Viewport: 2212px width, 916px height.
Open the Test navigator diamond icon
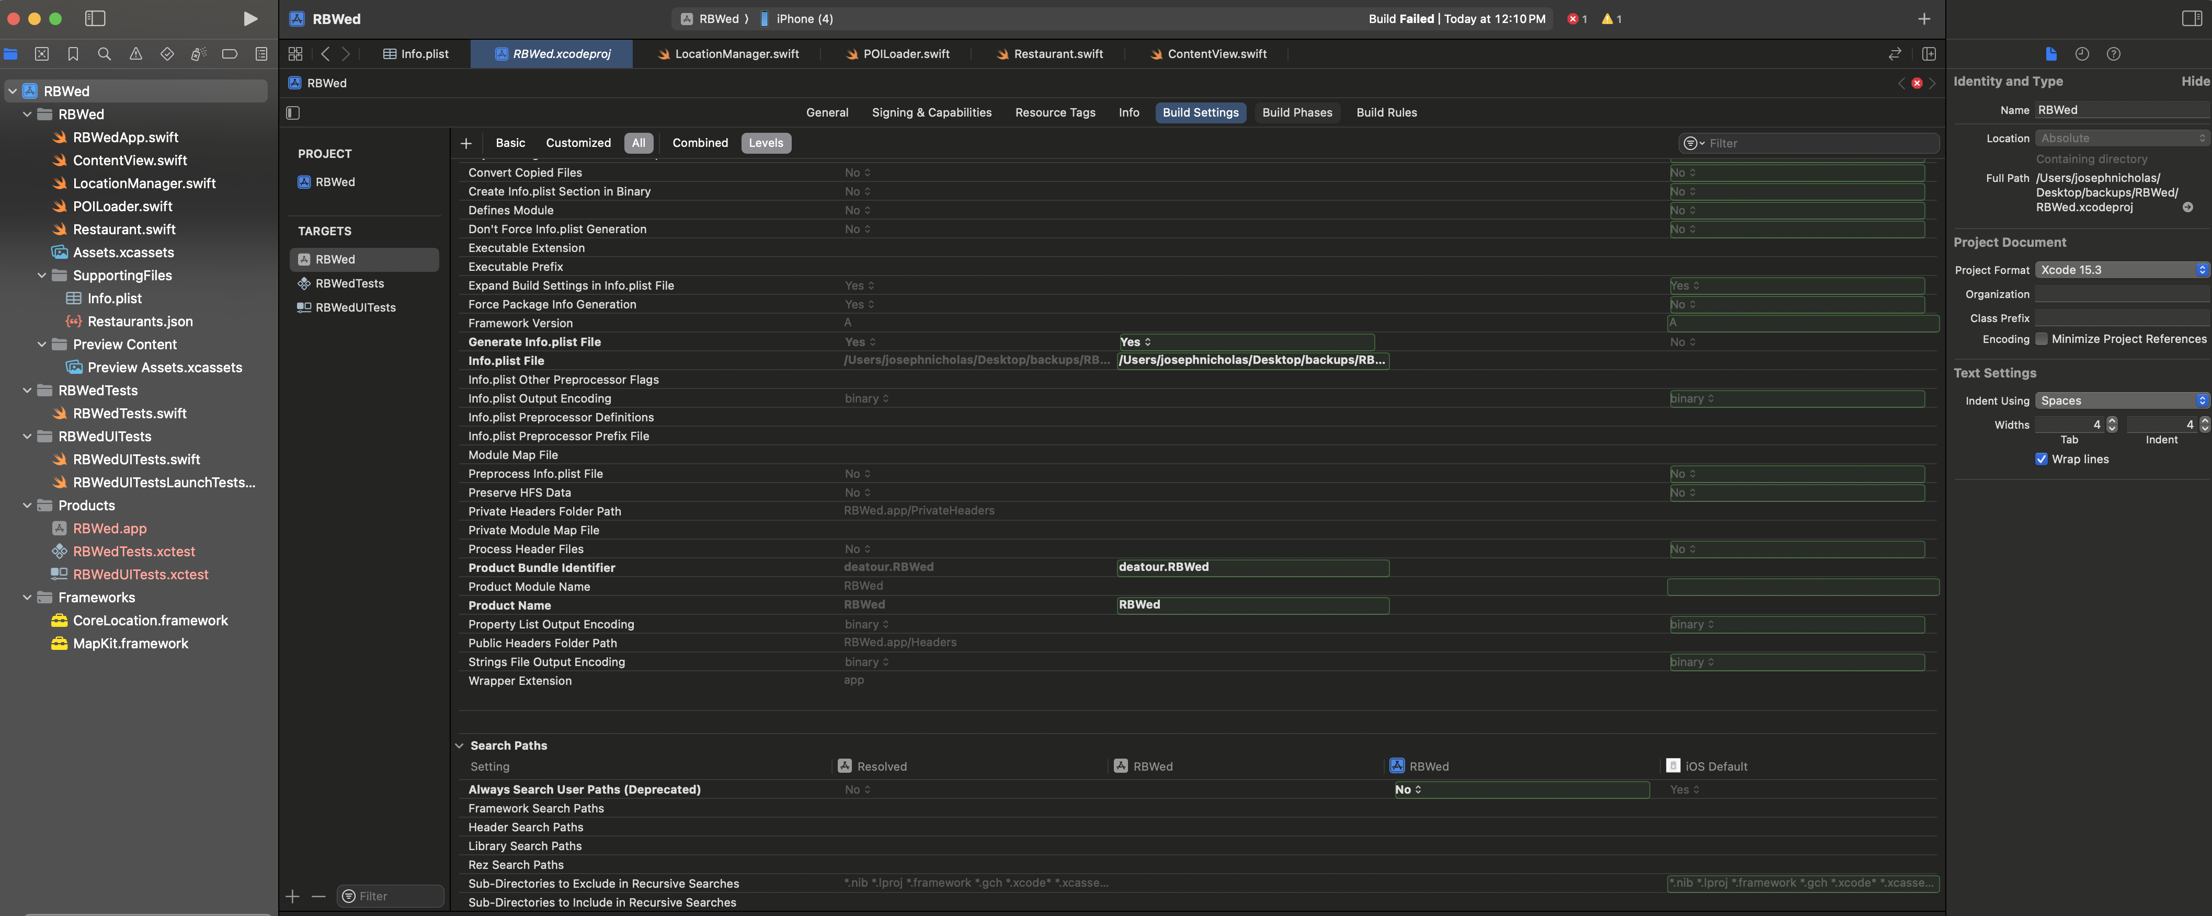[x=167, y=54]
